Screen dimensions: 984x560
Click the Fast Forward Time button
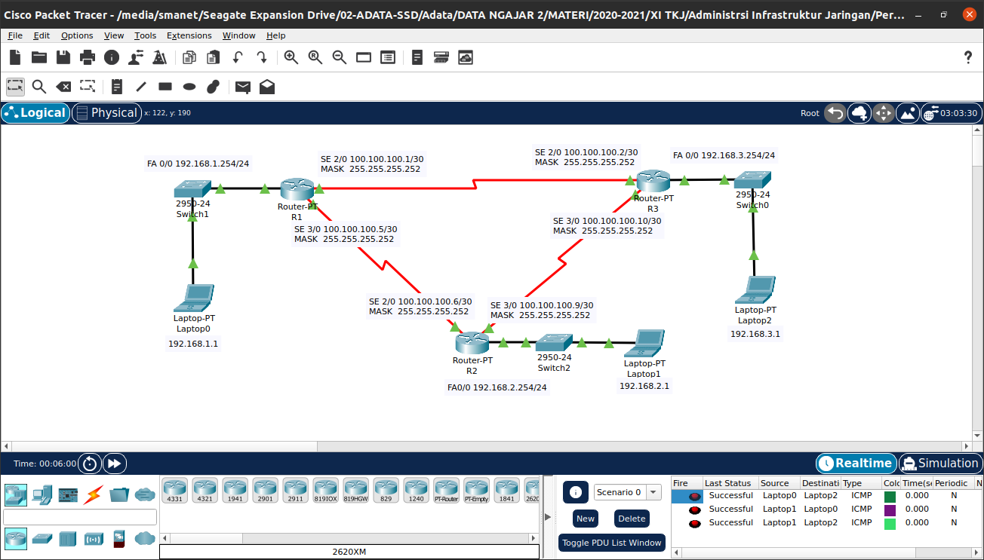coord(115,464)
